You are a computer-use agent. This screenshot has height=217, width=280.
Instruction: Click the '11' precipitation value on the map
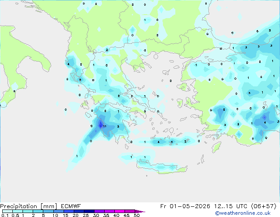tap(105, 126)
